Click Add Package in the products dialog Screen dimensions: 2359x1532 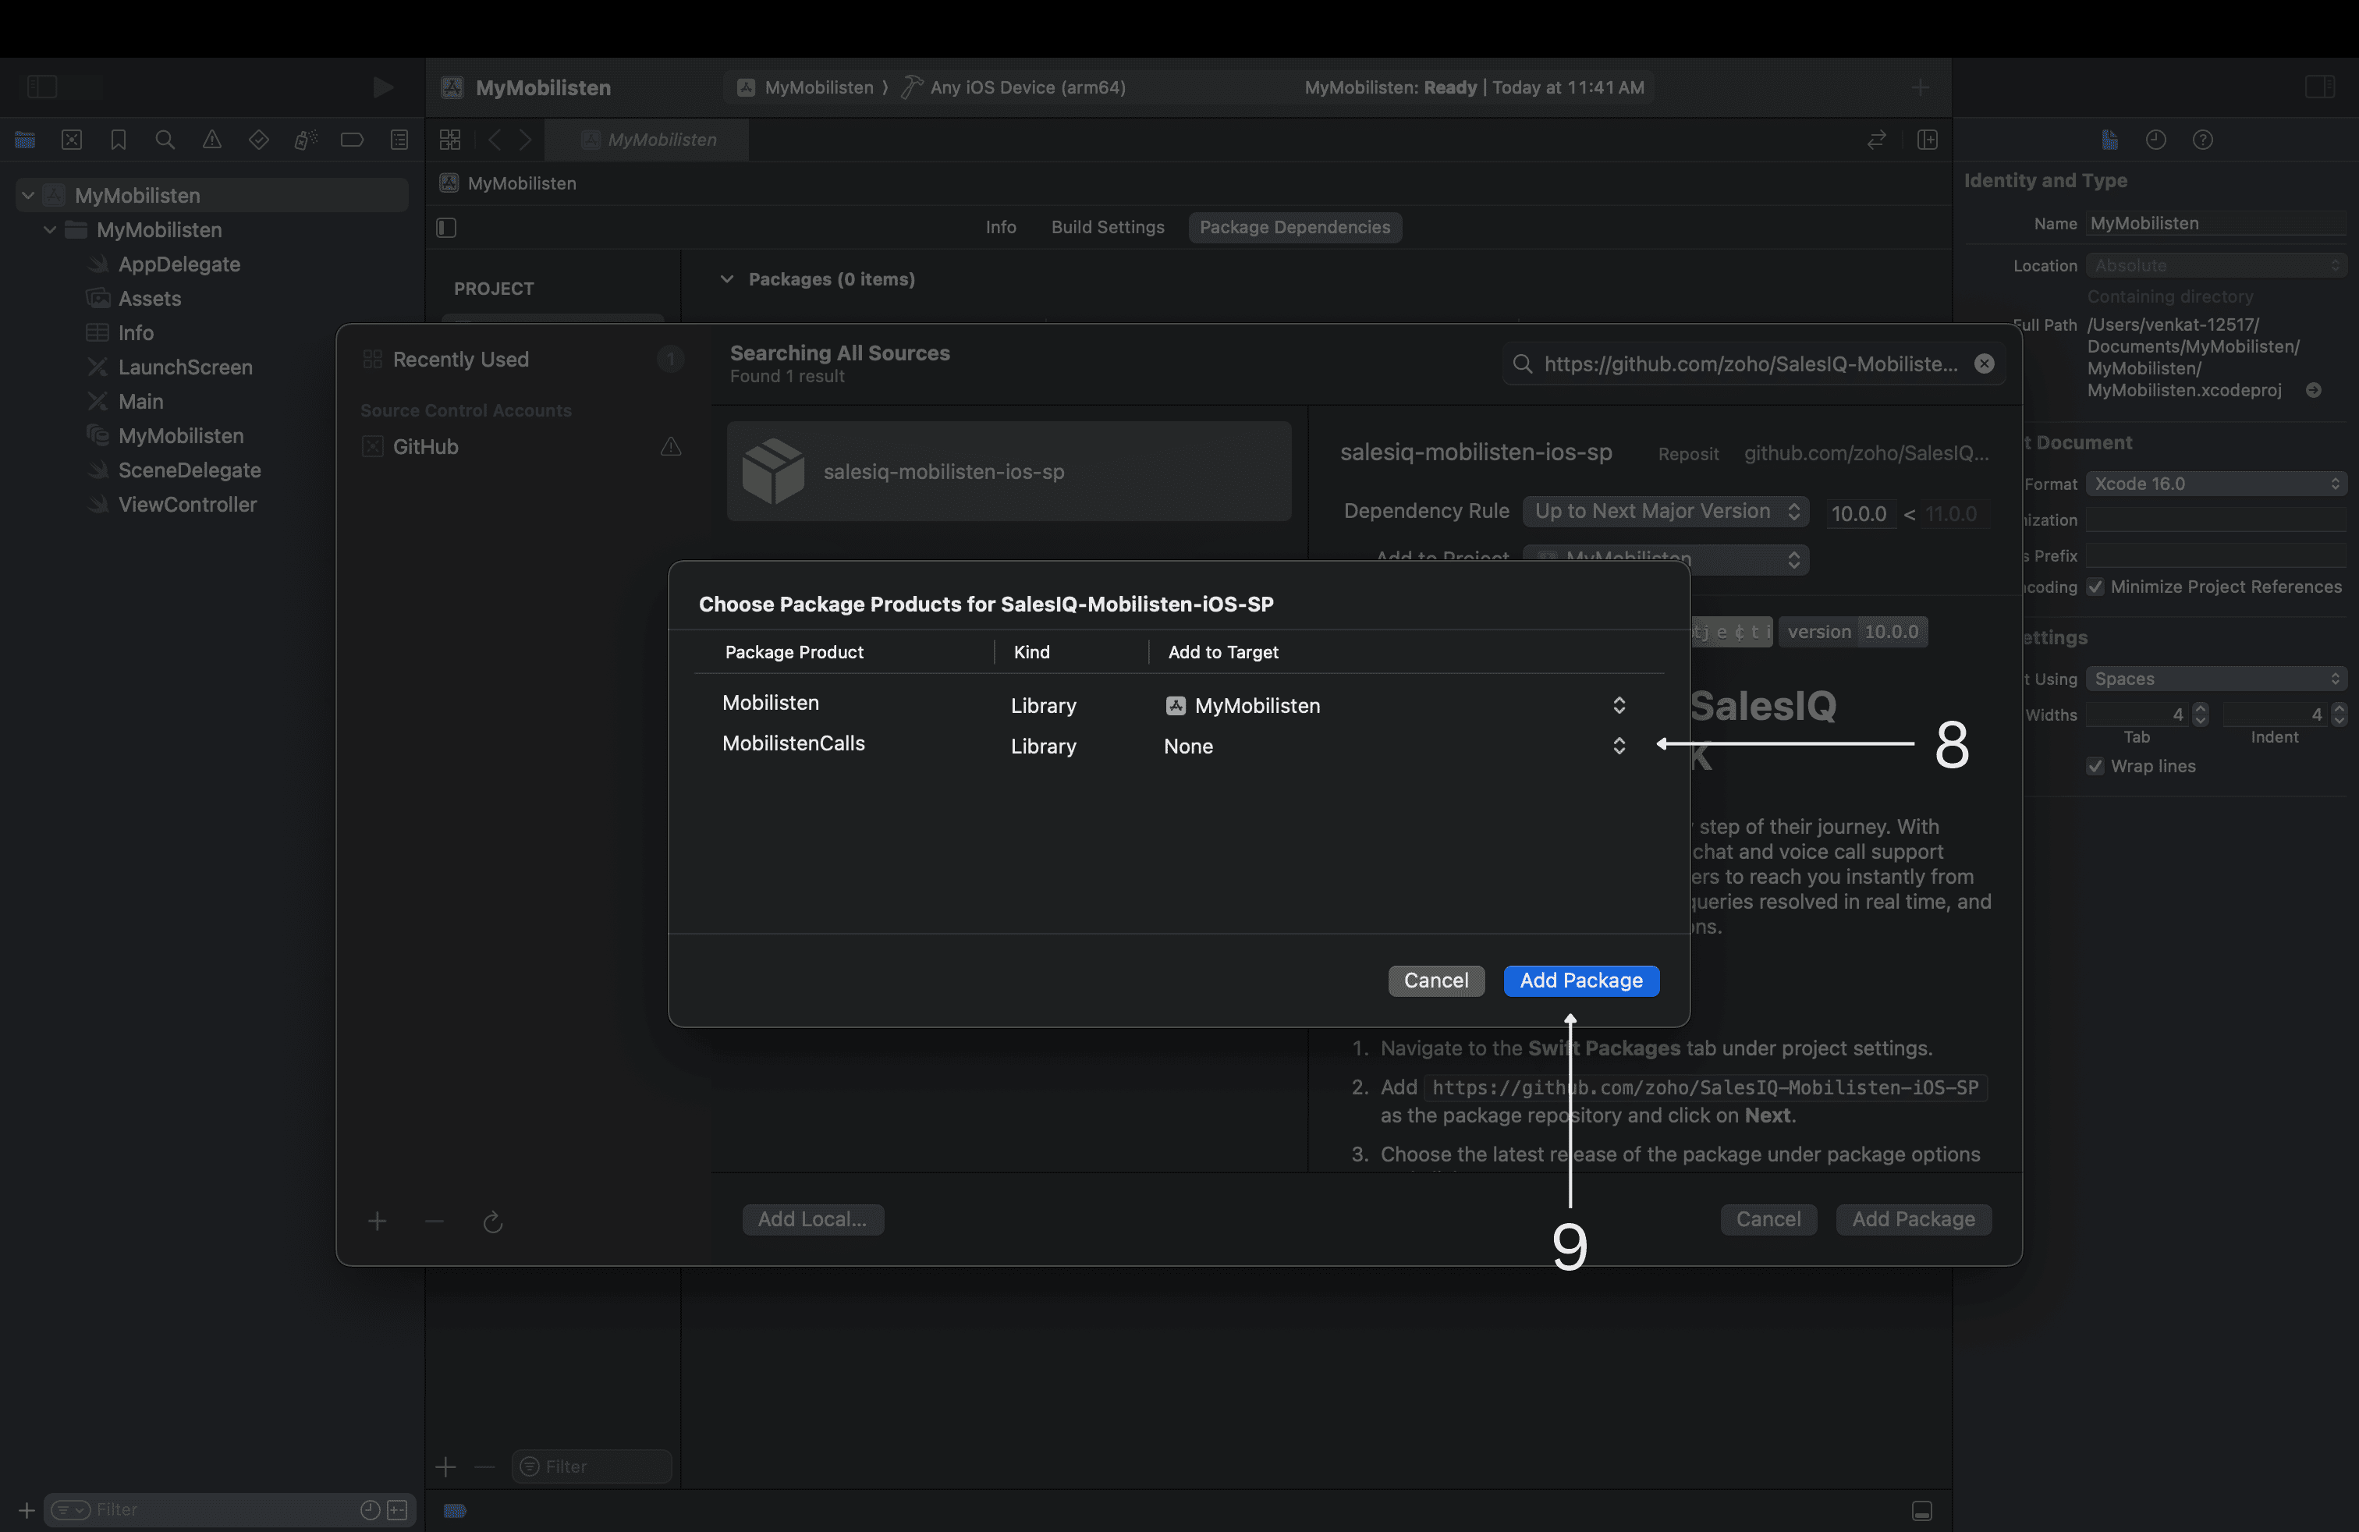click(1581, 981)
